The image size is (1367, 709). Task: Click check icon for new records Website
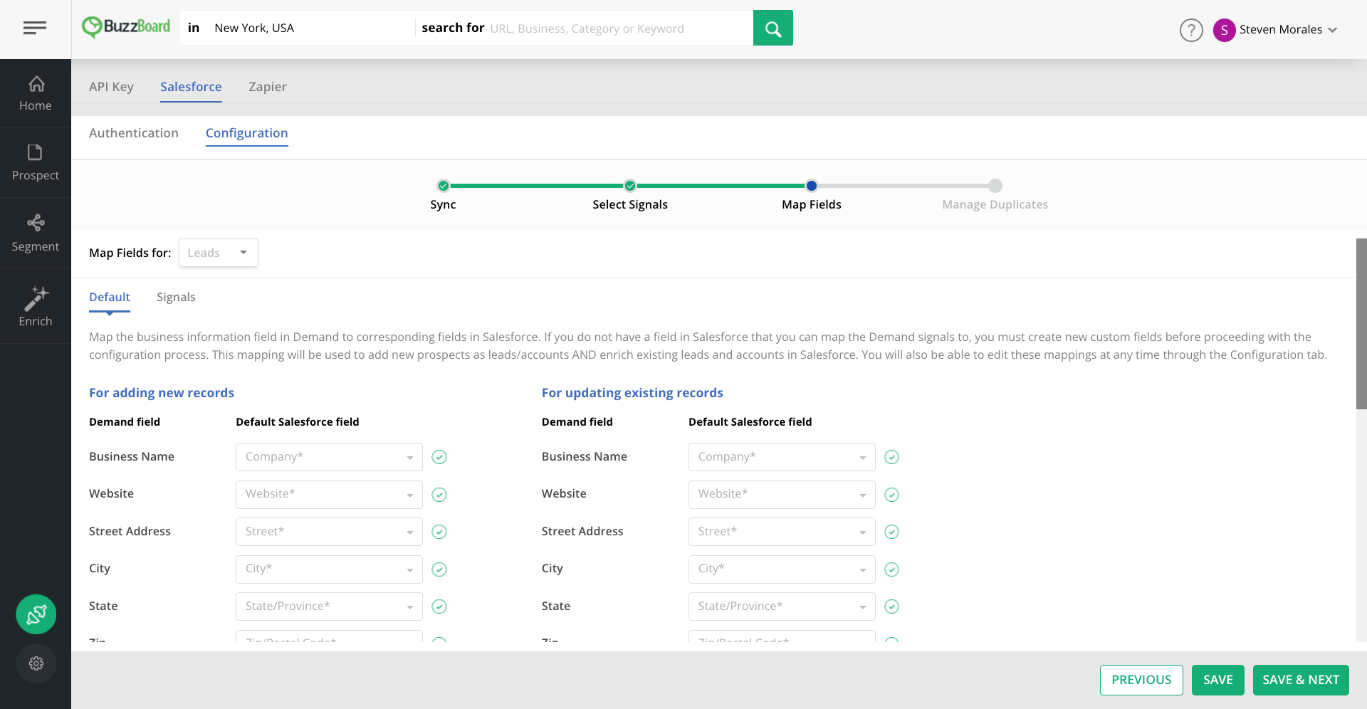[x=439, y=495]
